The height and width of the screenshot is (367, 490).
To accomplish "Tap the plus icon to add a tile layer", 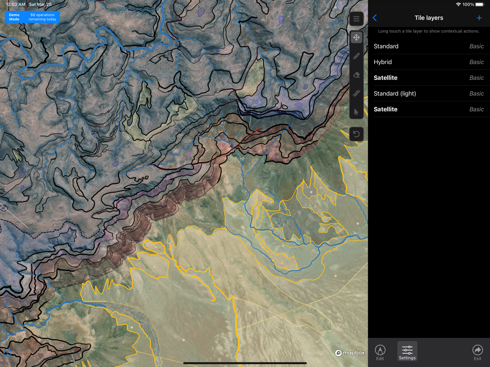I will tap(479, 18).
